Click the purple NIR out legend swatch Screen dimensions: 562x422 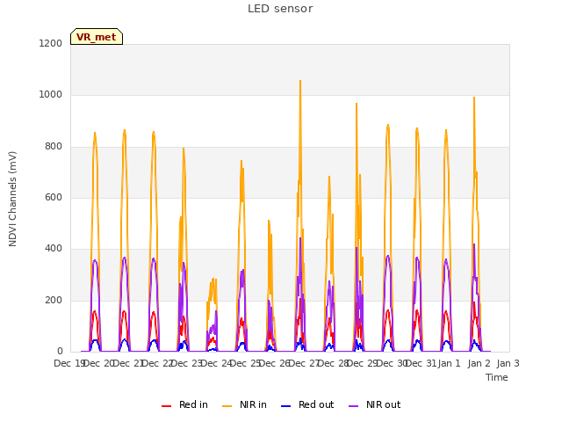[x=353, y=406]
